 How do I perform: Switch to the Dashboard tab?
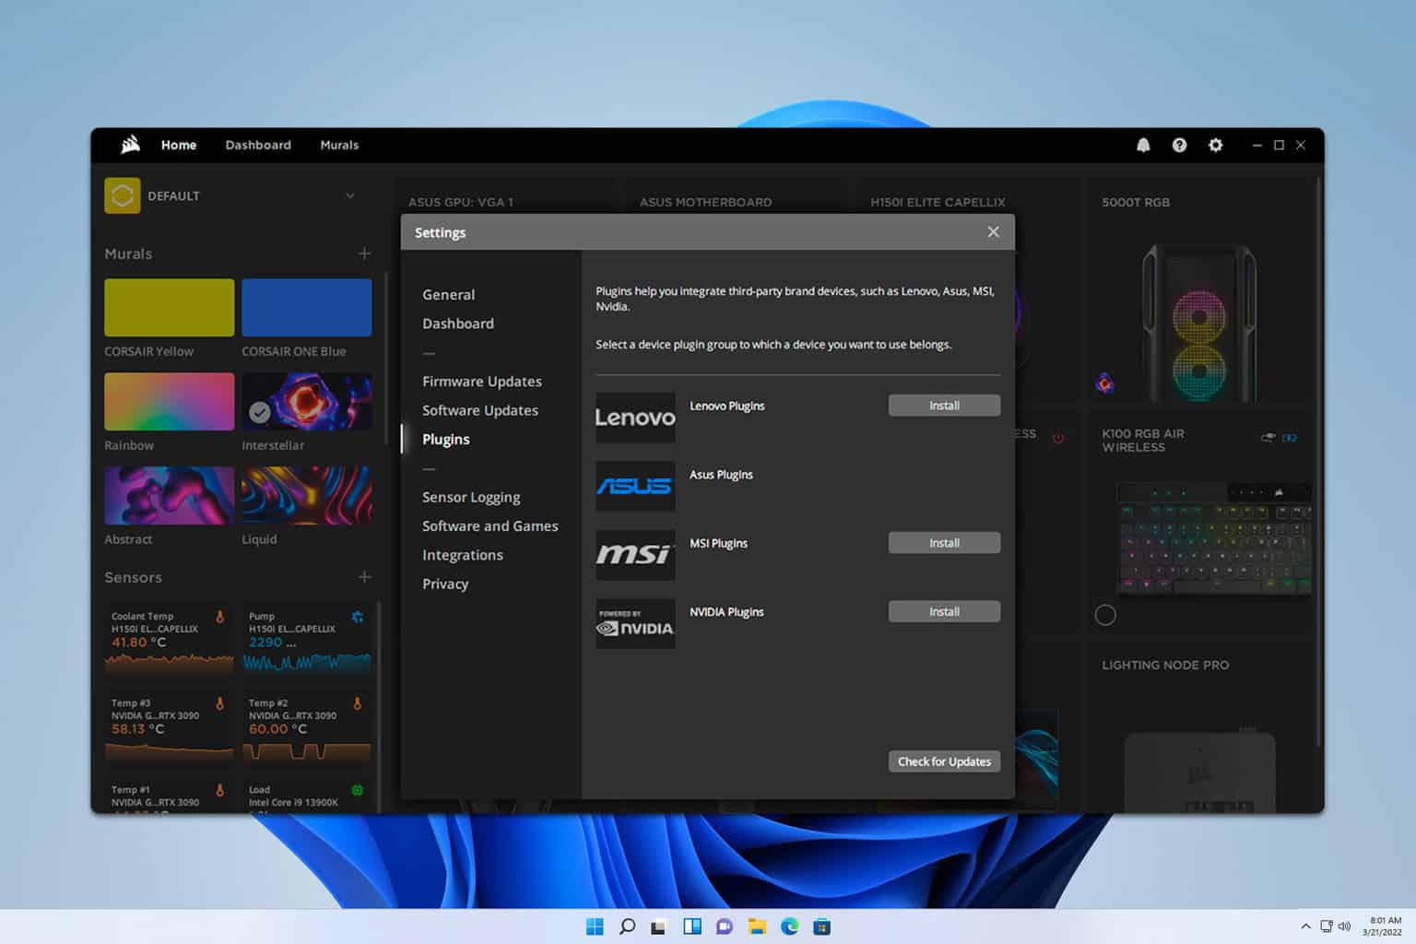point(258,145)
